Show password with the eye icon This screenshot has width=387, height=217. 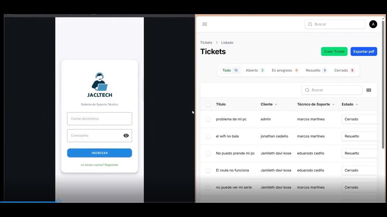tap(126, 136)
